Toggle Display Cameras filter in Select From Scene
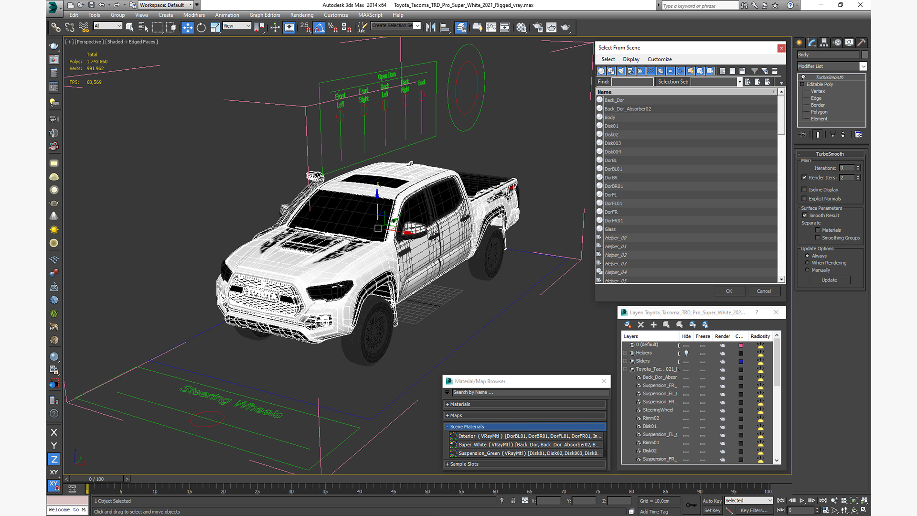 coord(631,71)
